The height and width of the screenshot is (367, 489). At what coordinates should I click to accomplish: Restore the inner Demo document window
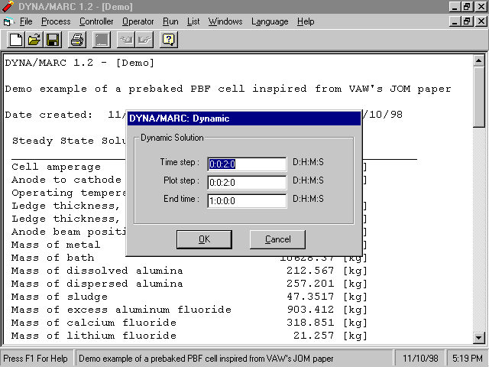point(467,21)
